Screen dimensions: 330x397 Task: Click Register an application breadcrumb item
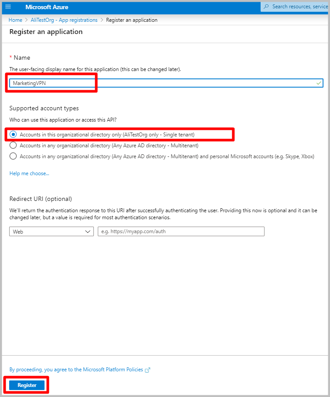(x=132, y=20)
